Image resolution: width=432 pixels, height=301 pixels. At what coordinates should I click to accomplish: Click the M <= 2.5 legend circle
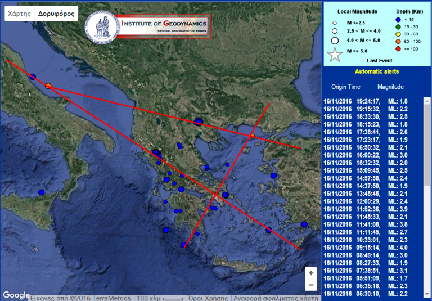(335, 23)
